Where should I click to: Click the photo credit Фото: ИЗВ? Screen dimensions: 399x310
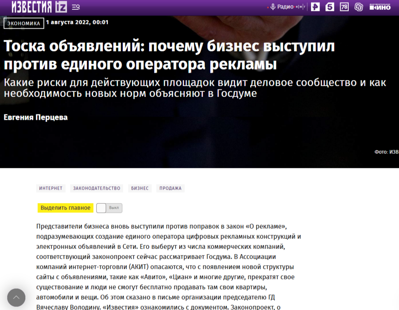click(x=386, y=152)
